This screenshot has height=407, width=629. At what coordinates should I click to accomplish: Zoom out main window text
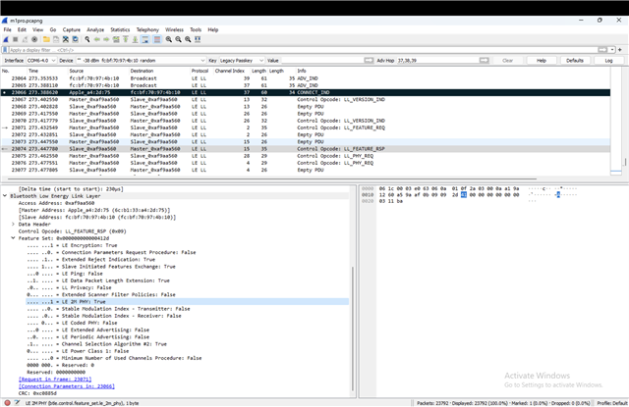pos(179,39)
